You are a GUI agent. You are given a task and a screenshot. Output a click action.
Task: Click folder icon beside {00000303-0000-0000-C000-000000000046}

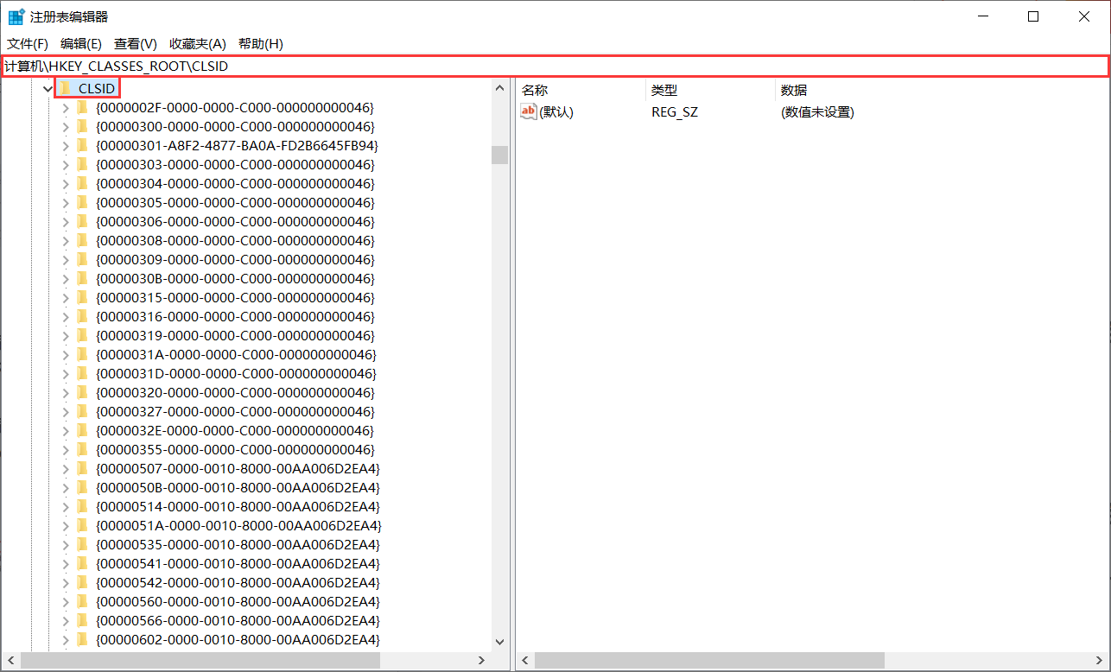[83, 164]
